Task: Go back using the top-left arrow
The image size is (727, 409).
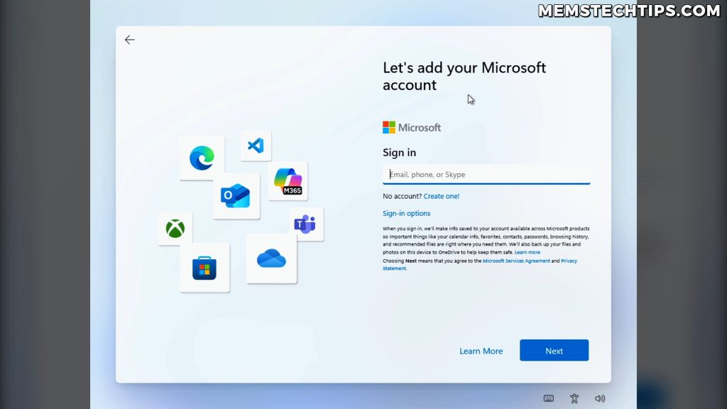Action: pyautogui.click(x=129, y=40)
